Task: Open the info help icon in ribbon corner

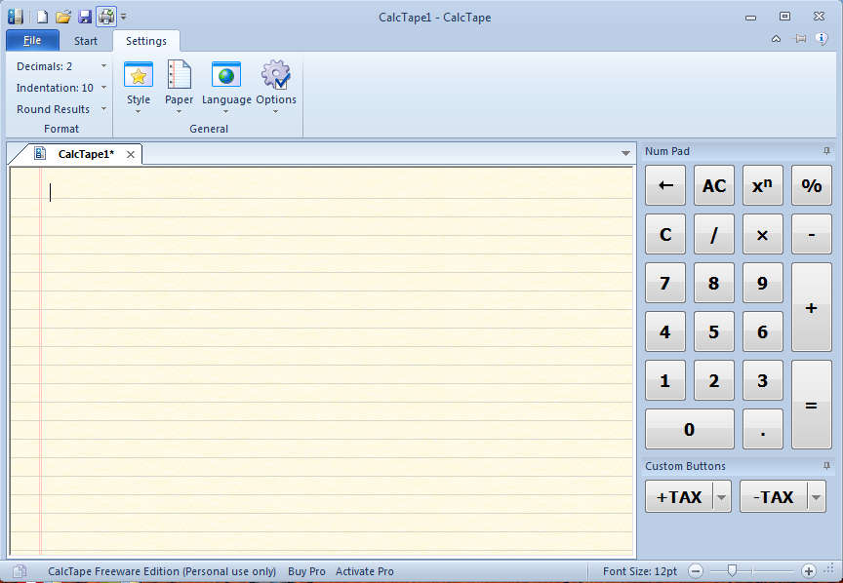Action: tap(822, 39)
